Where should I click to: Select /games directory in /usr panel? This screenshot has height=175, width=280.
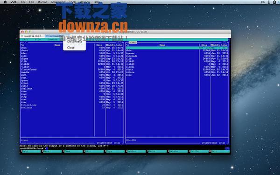point(177,53)
